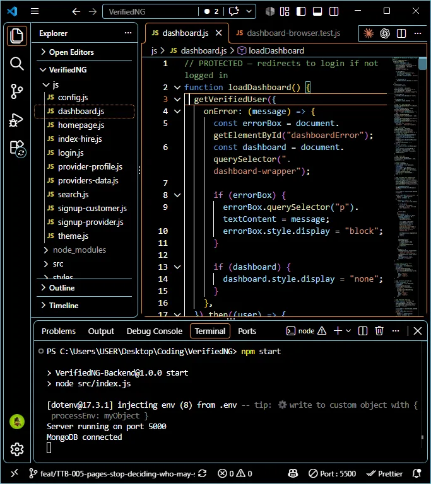Open the hamburger application menu
The width and height of the screenshot is (431, 484).
pos(35,11)
